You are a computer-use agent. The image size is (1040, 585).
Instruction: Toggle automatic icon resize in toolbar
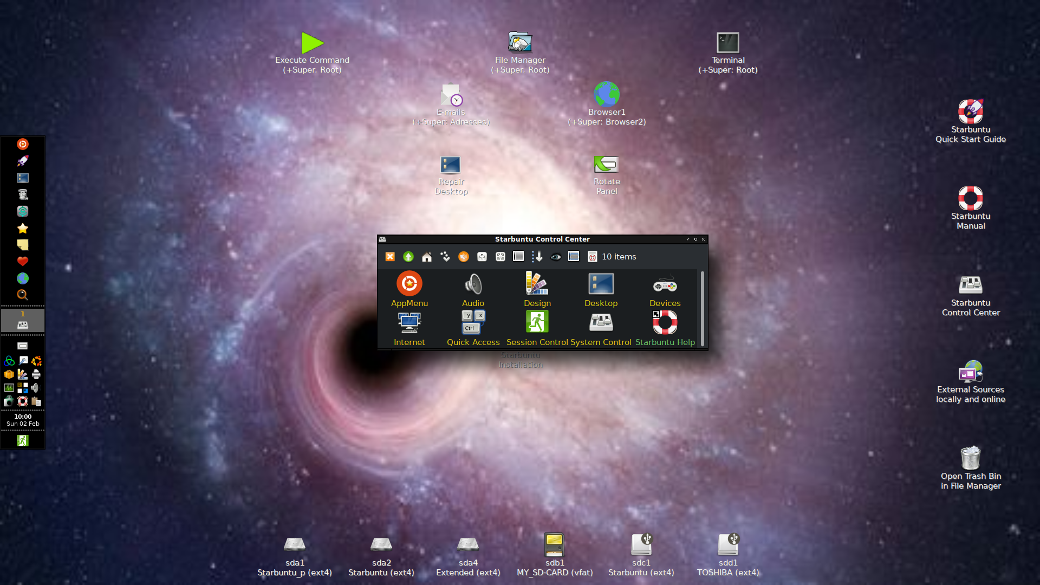tap(500, 257)
